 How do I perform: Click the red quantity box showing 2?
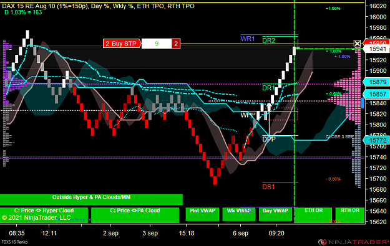pyautogui.click(x=176, y=44)
